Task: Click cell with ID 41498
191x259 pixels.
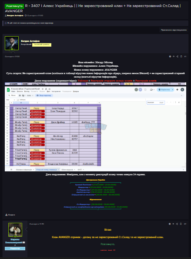Action: 74,136
